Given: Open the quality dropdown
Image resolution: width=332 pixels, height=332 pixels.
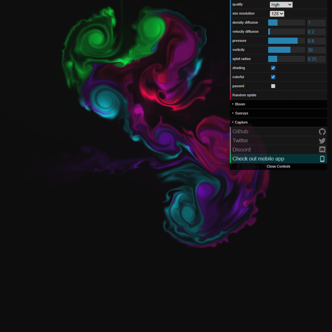Looking at the screenshot, I should tap(281, 4).
